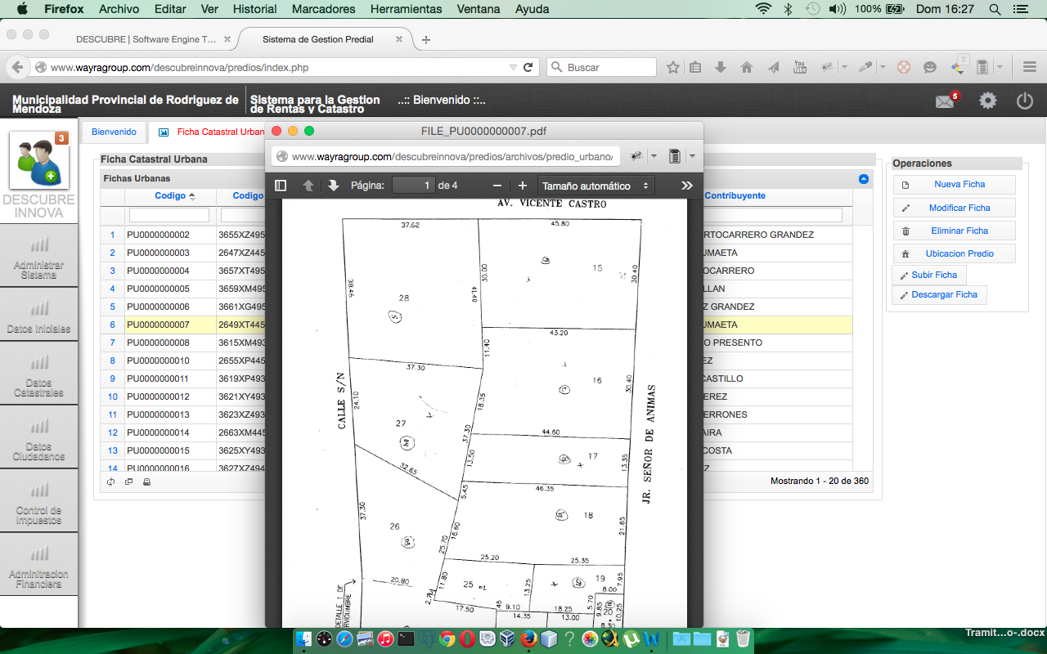Click the print icon below grid

pos(146,482)
